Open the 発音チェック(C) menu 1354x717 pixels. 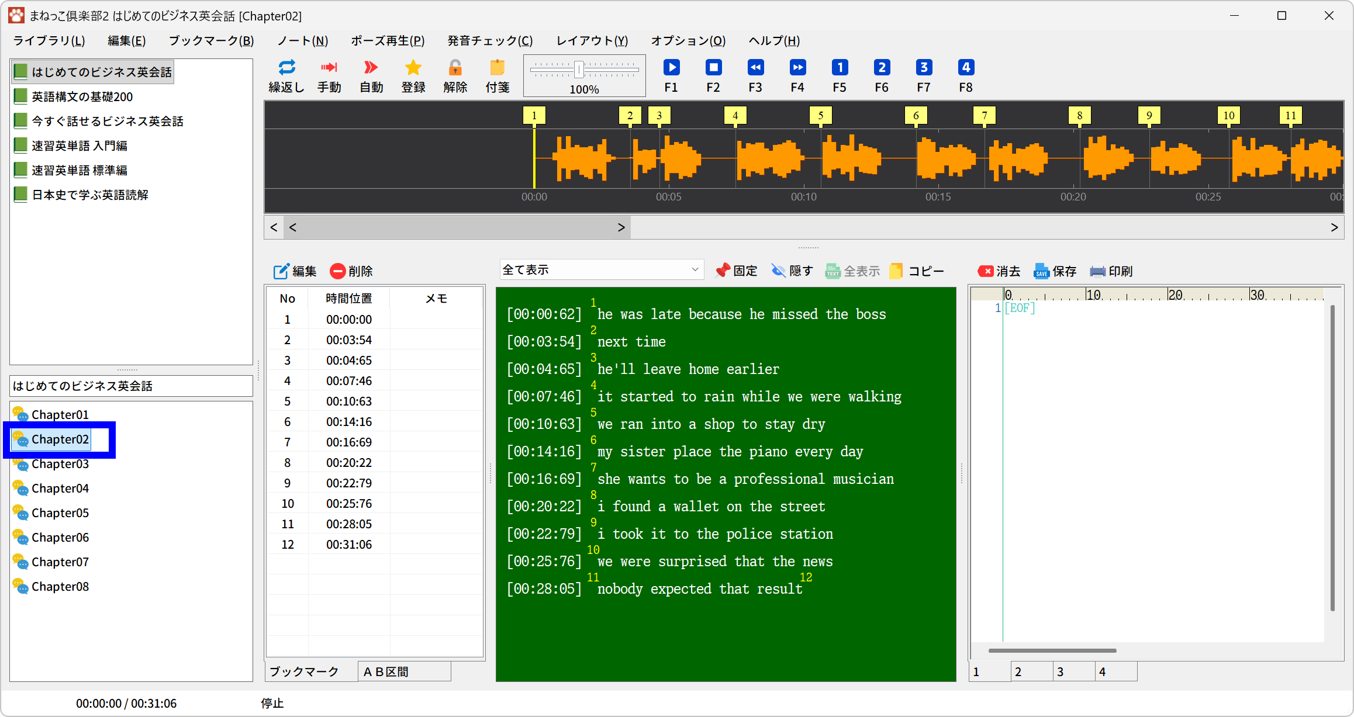[x=490, y=40]
